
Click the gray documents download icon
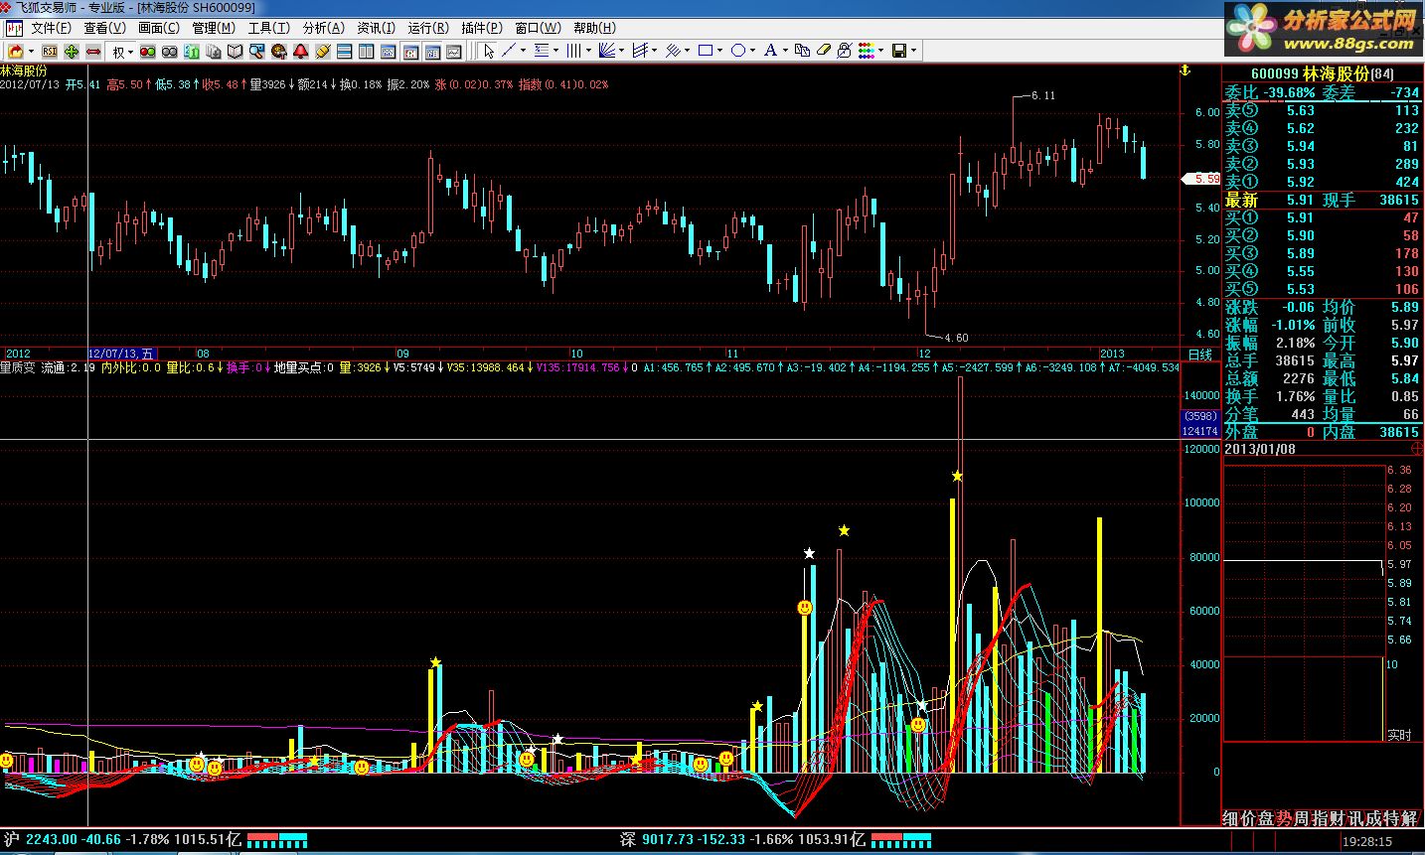pos(213,51)
